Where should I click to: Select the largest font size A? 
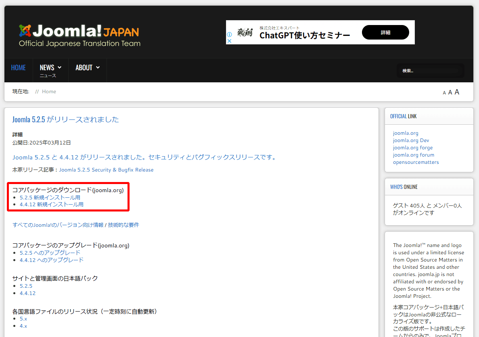coord(457,92)
